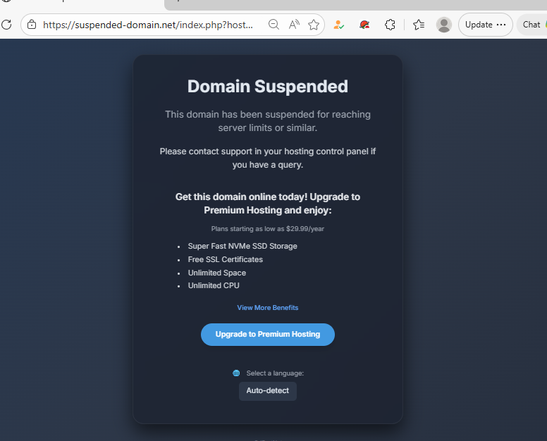This screenshot has width=547, height=441.
Task: Open the Auto-detect language dropdown
Action: [x=268, y=391]
